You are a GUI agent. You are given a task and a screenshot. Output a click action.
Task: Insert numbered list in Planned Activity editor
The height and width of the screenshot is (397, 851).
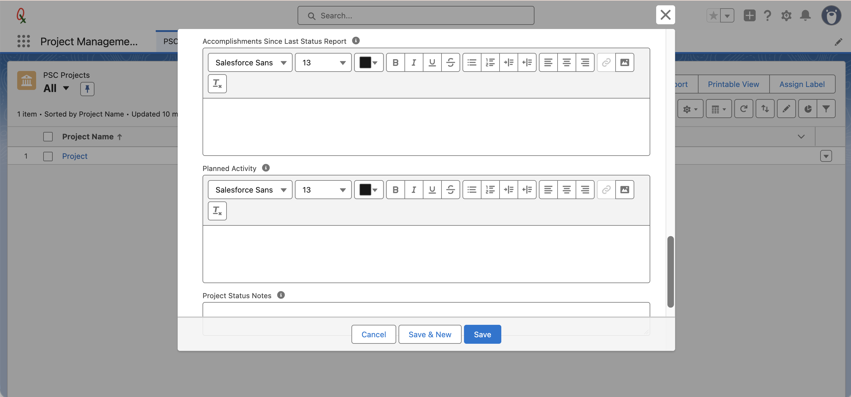[490, 190]
